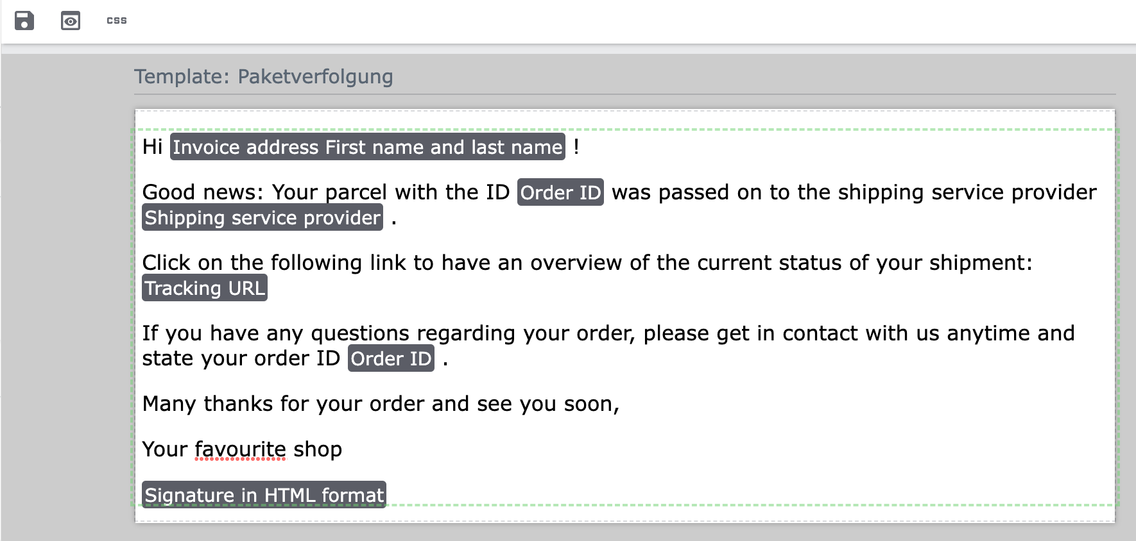Open the preview eye icon
Viewport: 1136px width, 541px height.
coord(71,21)
